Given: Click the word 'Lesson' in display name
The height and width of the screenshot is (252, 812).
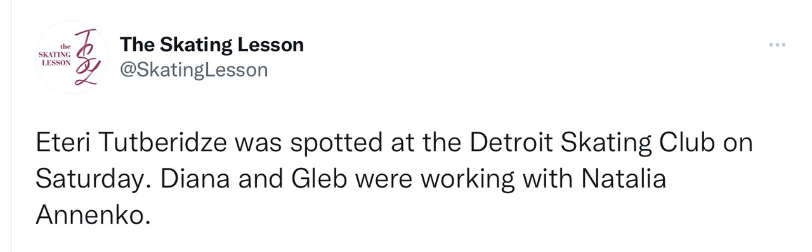Looking at the screenshot, I should pyautogui.click(x=272, y=44).
